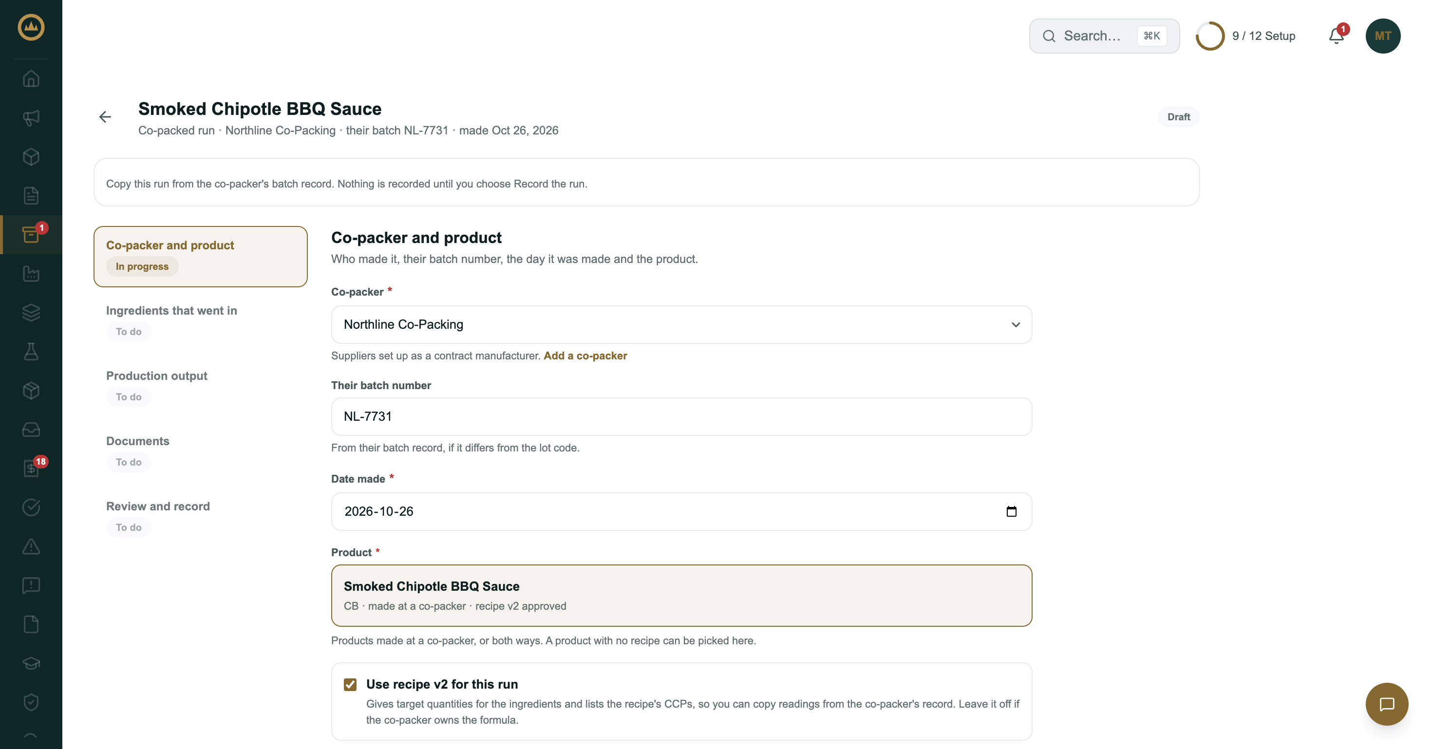The image size is (1432, 749).
Task: Open the MT user avatar menu
Action: click(x=1382, y=36)
